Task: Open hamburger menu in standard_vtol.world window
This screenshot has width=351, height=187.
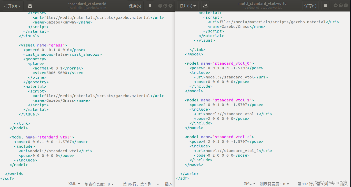Action: [150, 6]
